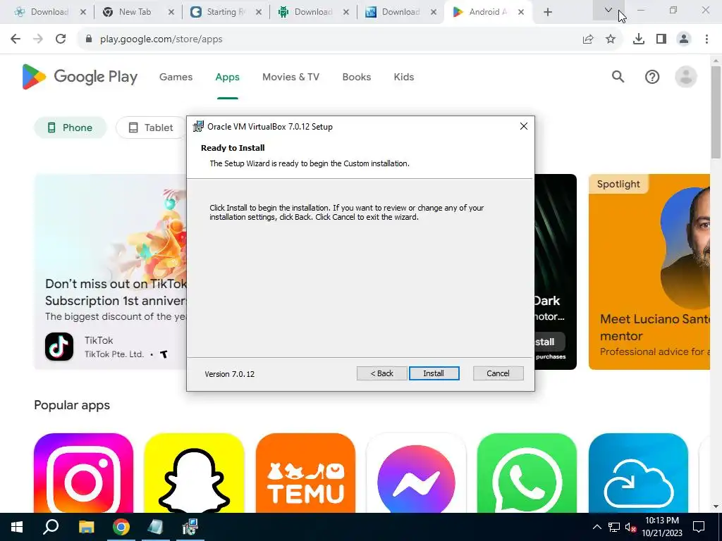Viewport: 722px width, 541px height.
Task: Select the Phone device filter chip
Action: 71,128
